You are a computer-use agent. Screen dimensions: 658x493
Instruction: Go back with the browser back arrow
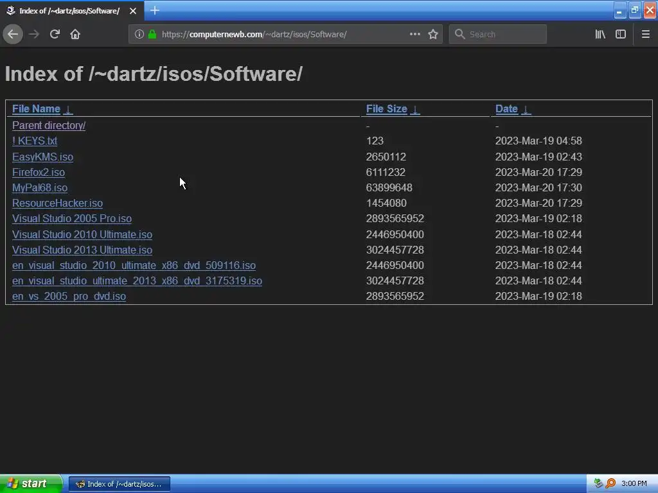[13, 35]
